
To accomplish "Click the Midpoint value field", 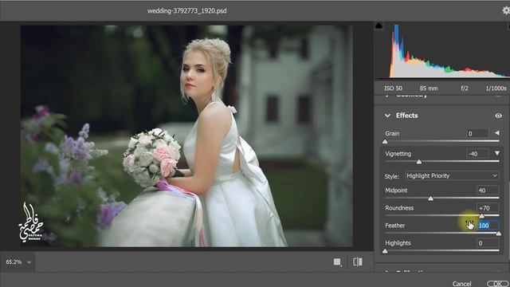I will coord(488,191).
